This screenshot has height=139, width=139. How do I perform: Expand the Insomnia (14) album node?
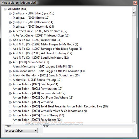click(x=10, y=27)
